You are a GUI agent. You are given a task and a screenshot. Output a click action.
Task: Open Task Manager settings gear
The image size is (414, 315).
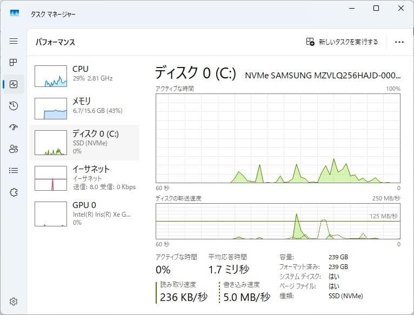[14, 301]
